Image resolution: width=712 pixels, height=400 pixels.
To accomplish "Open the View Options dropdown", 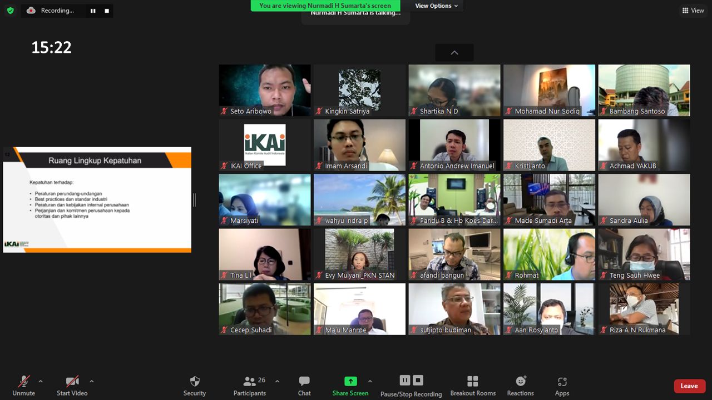I will pos(437,6).
